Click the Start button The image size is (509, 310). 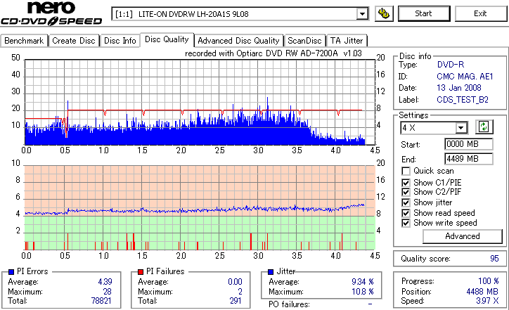click(x=424, y=13)
